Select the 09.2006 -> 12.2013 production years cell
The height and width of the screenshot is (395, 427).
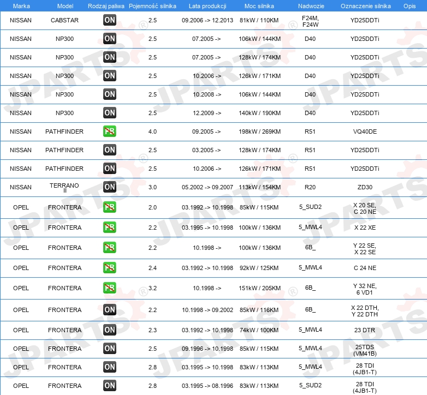(x=207, y=20)
